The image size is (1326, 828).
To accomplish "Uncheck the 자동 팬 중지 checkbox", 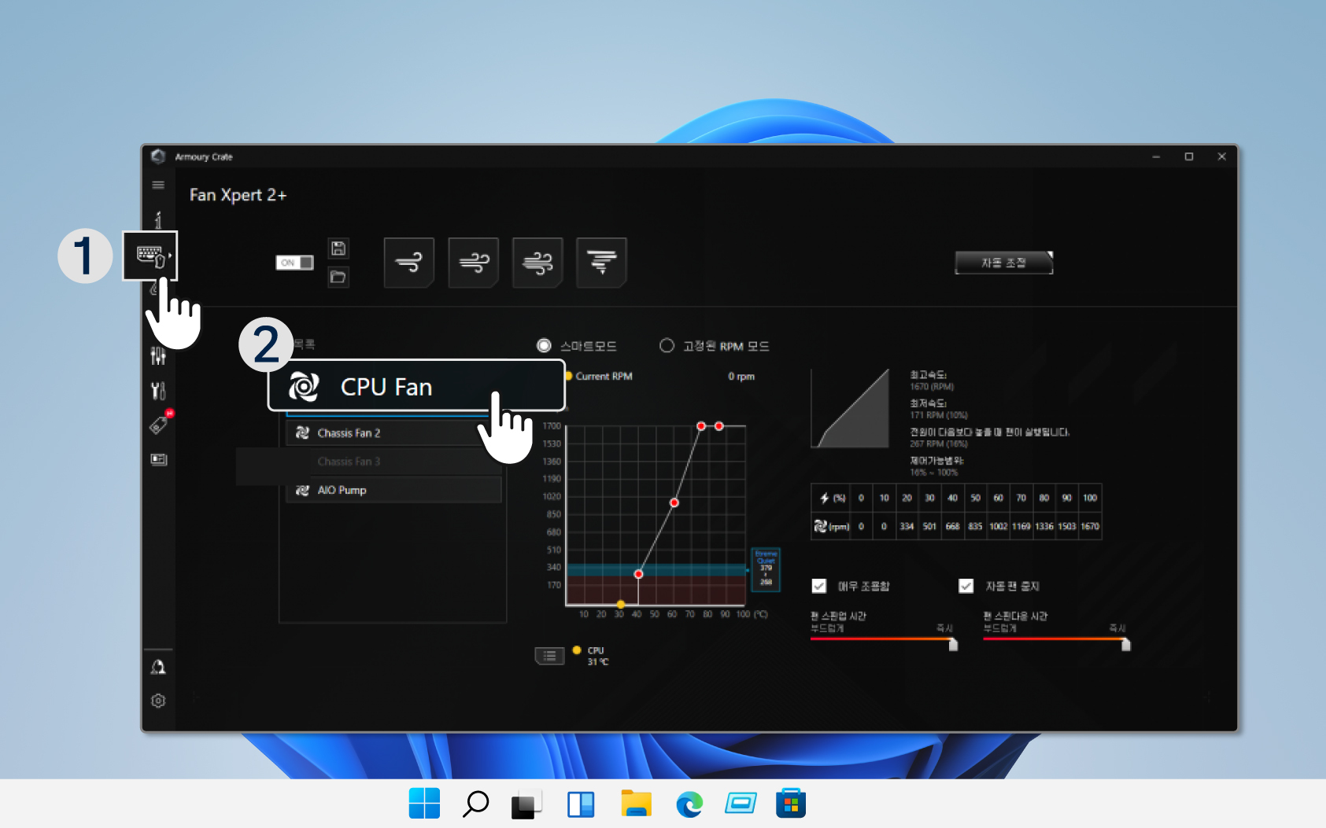I will 966,585.
